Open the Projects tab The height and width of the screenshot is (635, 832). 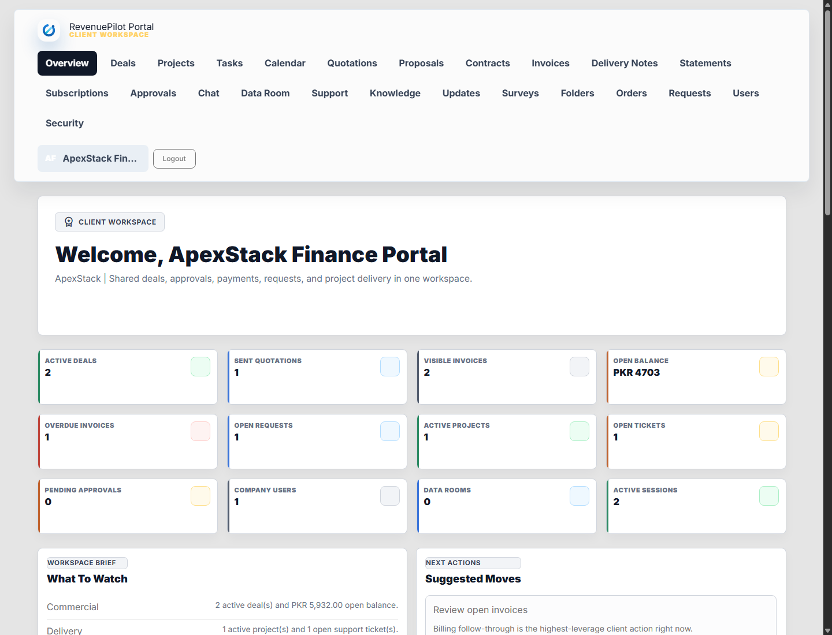tap(176, 63)
